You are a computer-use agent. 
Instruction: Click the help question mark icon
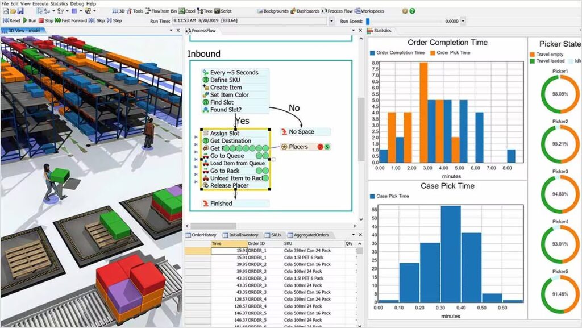click(412, 11)
